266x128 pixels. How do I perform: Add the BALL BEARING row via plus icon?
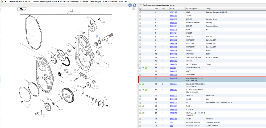[140, 64]
